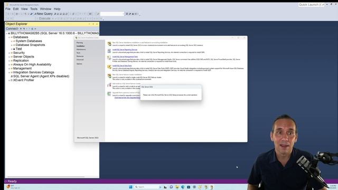The image size is (338, 190).
Task: Click the Ready status bar text
Action: pos(12,182)
